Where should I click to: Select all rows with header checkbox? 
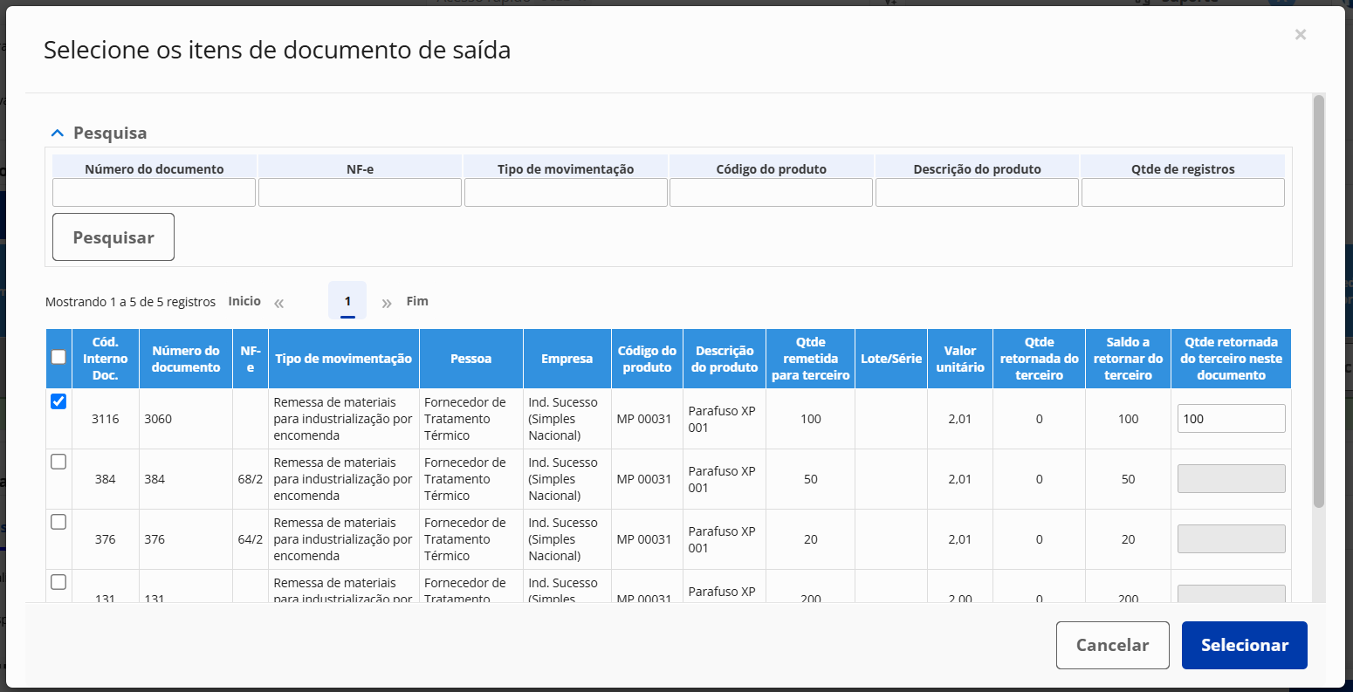tap(58, 356)
